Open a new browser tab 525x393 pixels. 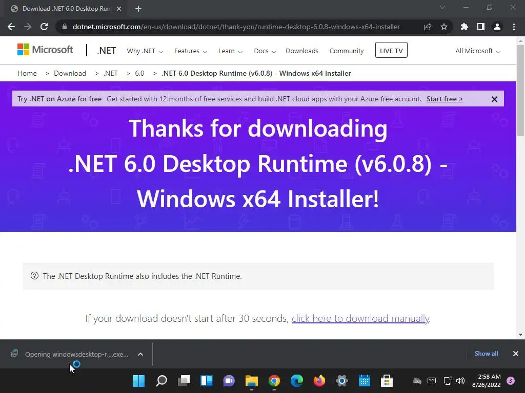pyautogui.click(x=138, y=9)
